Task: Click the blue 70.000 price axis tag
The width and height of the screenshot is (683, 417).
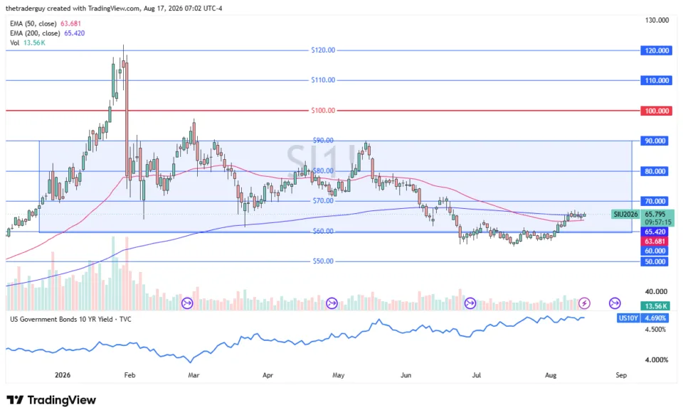Action: tap(655, 201)
